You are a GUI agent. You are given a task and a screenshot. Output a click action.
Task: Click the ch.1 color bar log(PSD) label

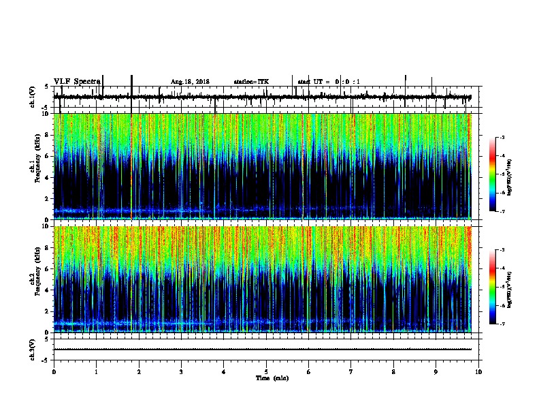(509, 178)
